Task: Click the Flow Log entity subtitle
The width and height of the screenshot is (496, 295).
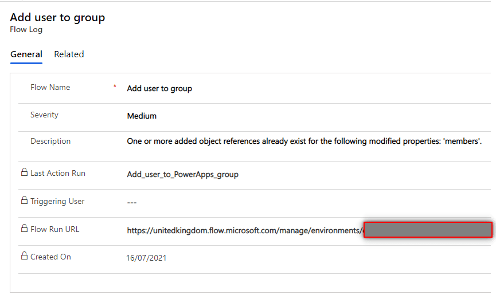Action: tap(26, 30)
